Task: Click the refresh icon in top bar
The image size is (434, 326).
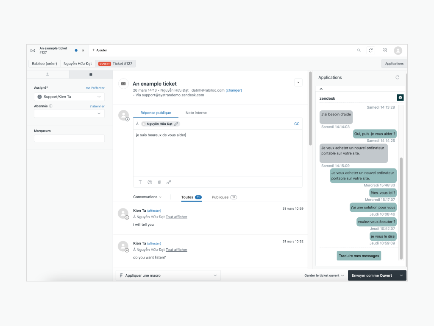Action: pos(371,50)
